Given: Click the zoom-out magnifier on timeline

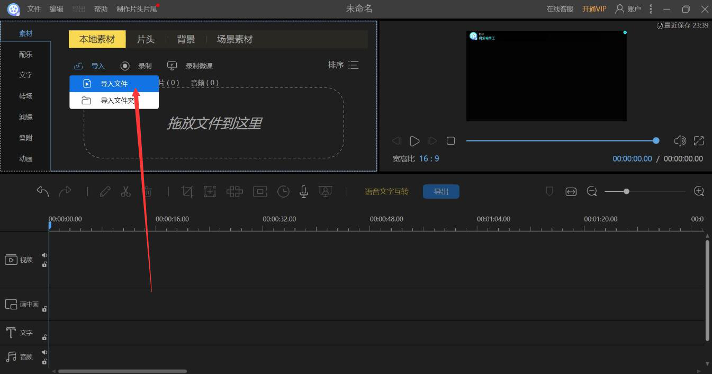Looking at the screenshot, I should (592, 191).
